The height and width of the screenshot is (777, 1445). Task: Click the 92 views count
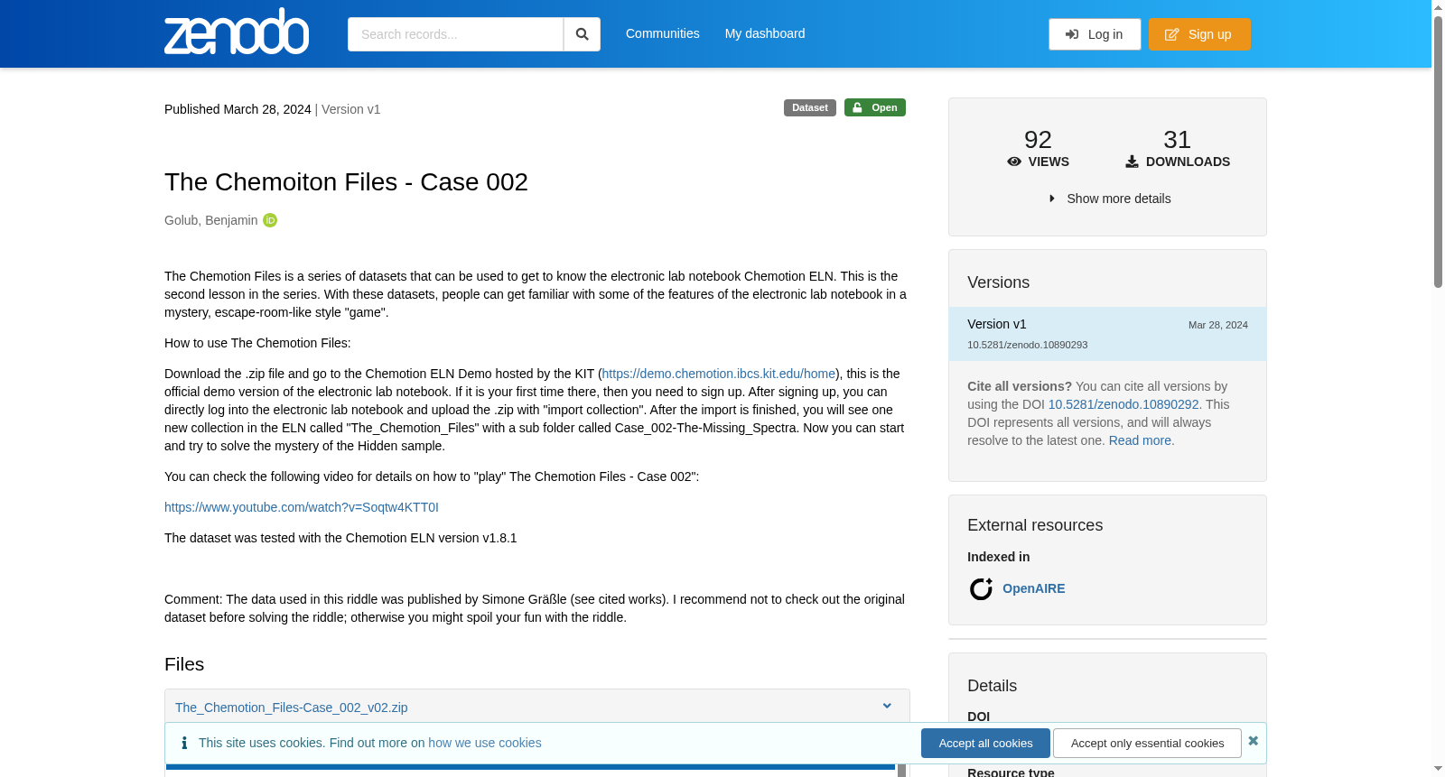pos(1038,140)
